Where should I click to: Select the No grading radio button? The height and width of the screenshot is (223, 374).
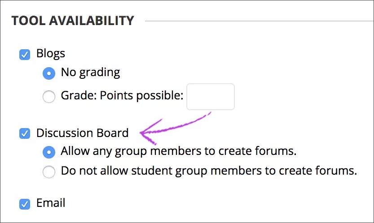tap(49, 73)
